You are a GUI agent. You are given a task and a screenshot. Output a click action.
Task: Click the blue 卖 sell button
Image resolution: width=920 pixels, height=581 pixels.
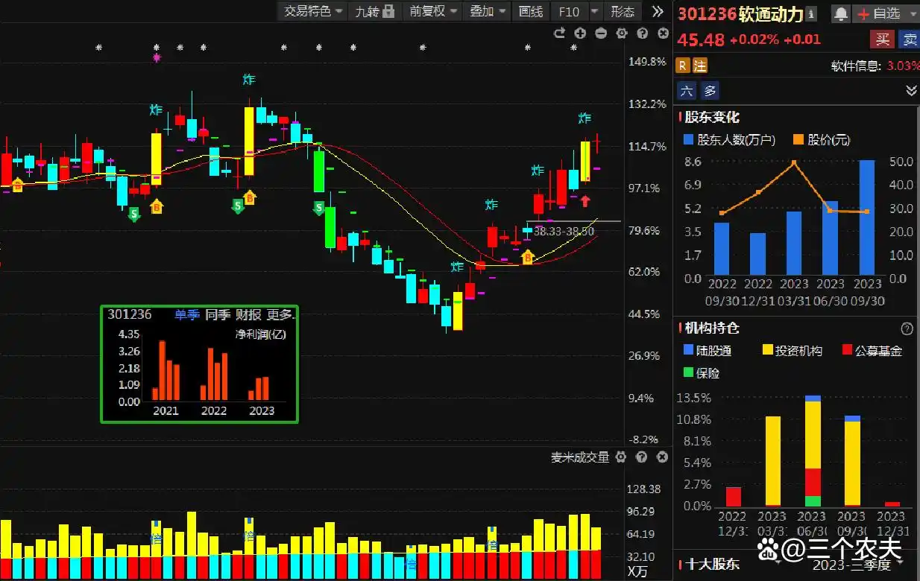(908, 39)
